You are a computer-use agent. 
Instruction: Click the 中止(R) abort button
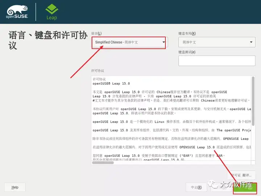(x=196, y=187)
